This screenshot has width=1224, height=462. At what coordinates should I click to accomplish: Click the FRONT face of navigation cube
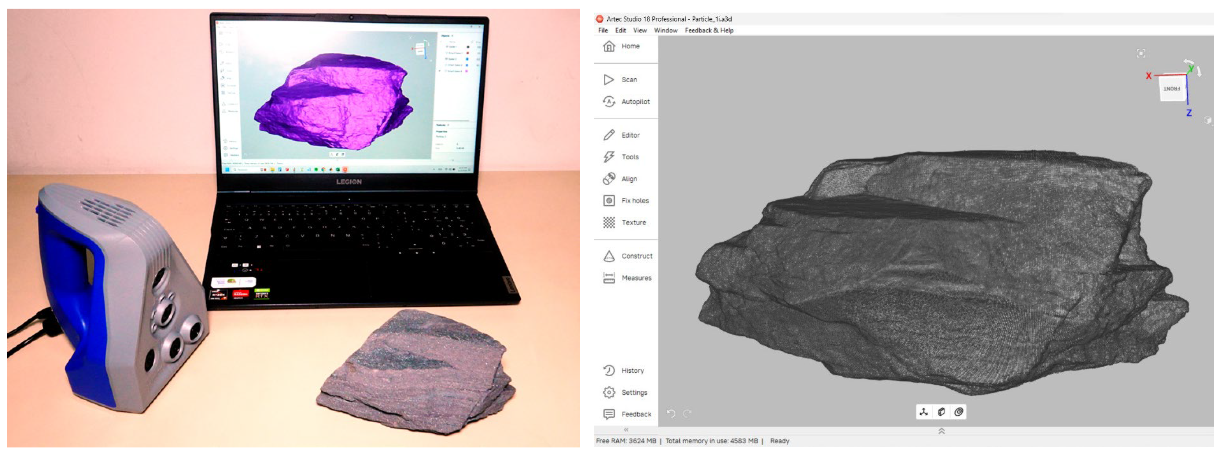[x=1172, y=89]
